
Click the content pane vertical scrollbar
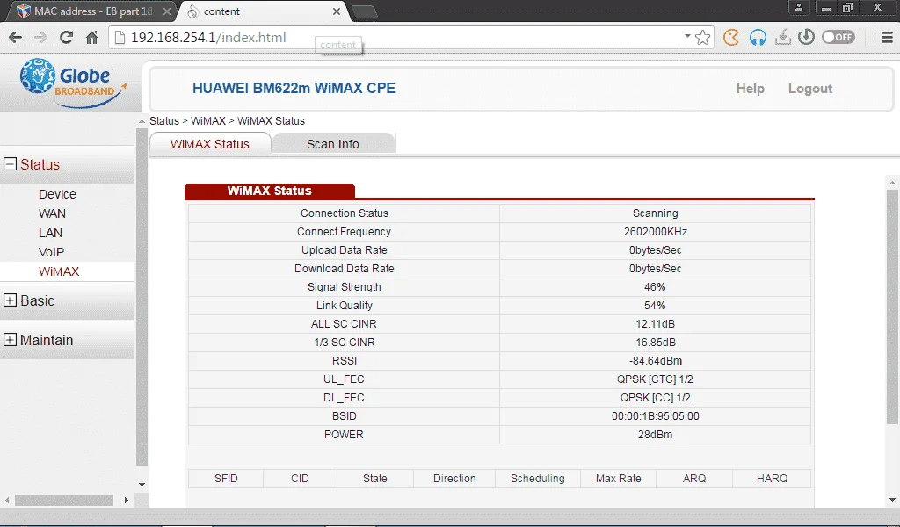(x=892, y=307)
